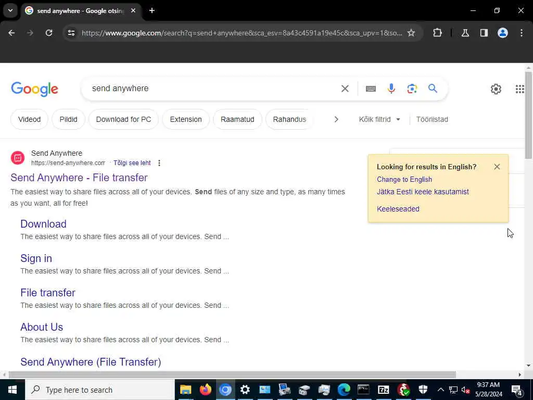Open Keeleseaded language settings
The height and width of the screenshot is (400, 533).
398,209
